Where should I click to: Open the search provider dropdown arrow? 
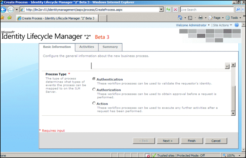[x=243, y=10]
